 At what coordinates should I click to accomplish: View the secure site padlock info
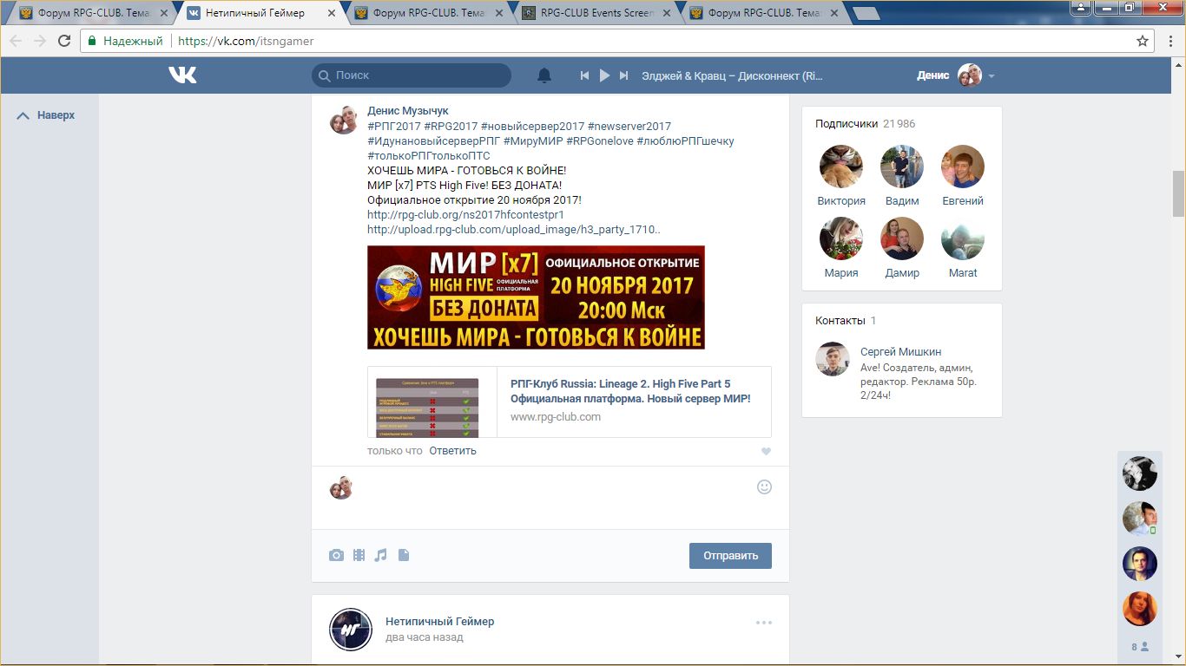click(93, 41)
